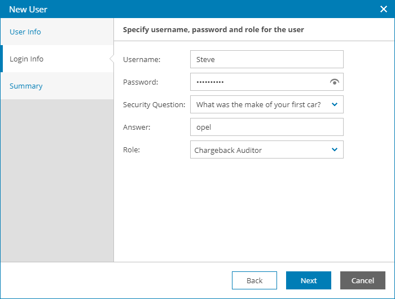This screenshot has height=299, width=395.
Task: Focus the Username field containing Steve
Action: click(x=266, y=59)
